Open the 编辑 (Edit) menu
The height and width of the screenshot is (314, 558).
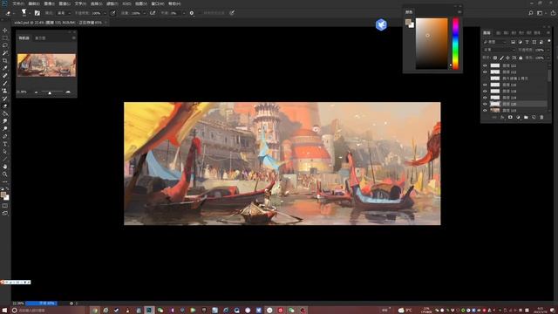click(34, 3)
